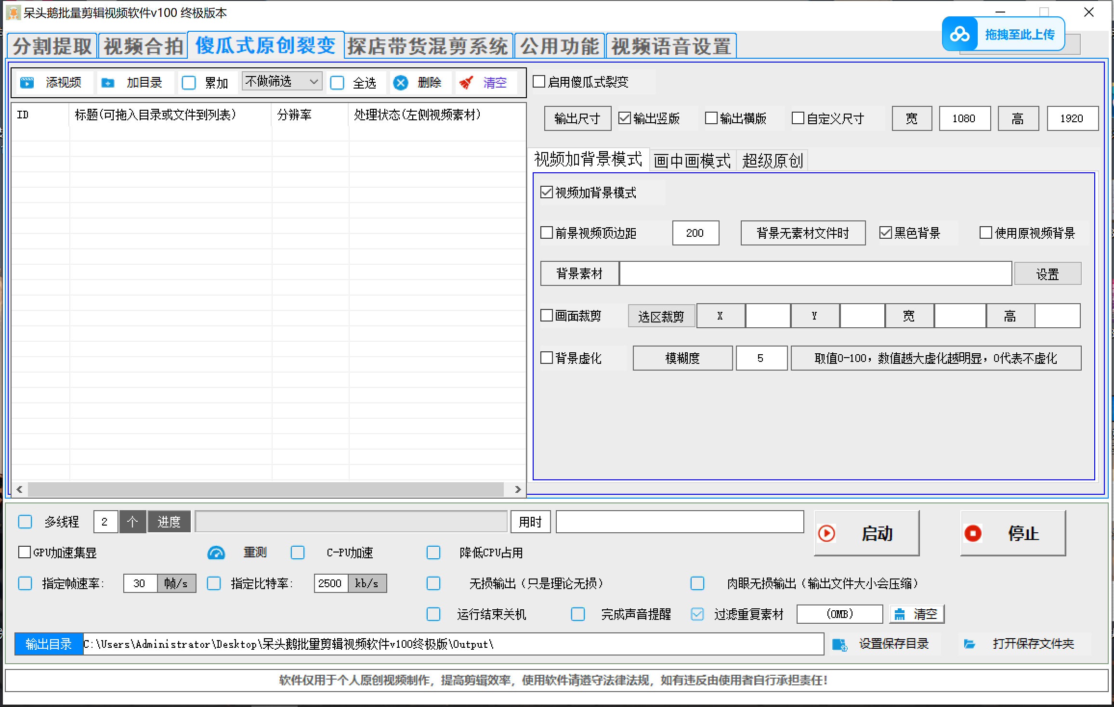The width and height of the screenshot is (1114, 707).
Task: Enable the 启用傻瓜式裂变 checkbox
Action: coord(539,82)
